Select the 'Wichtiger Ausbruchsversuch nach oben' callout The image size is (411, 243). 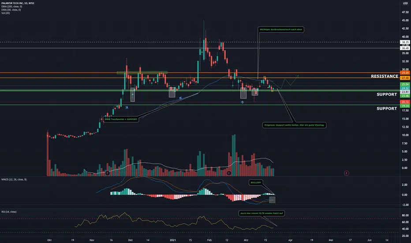pyautogui.click(x=281, y=30)
